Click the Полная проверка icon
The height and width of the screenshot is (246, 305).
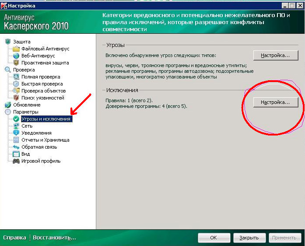[x=16, y=77]
